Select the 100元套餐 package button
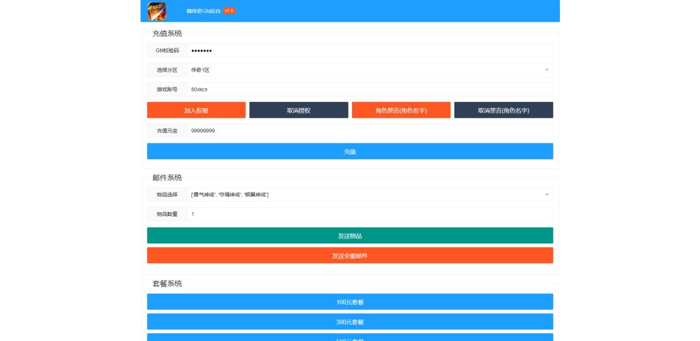The image size is (700, 341). point(350,302)
